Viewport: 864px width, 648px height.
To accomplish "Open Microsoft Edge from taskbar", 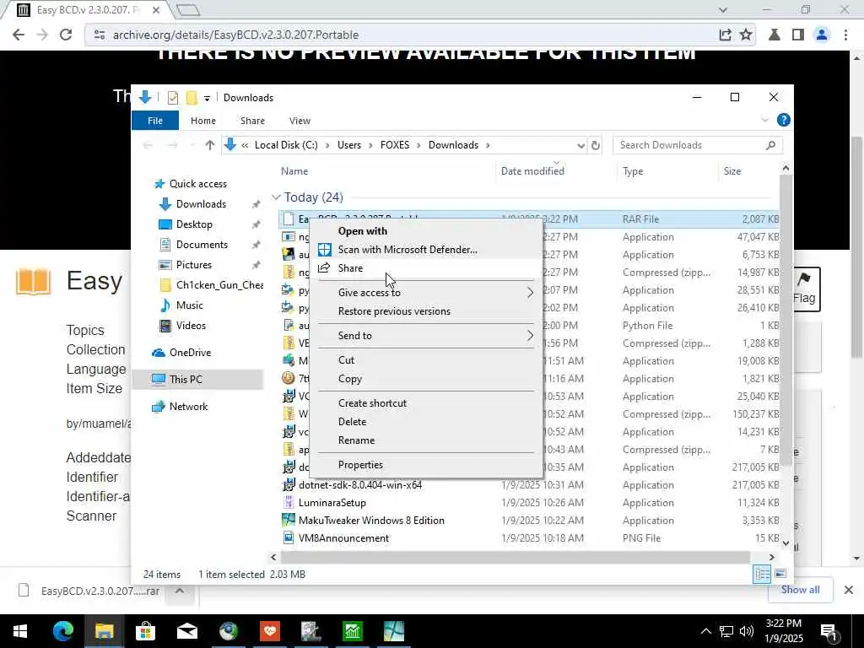I will tap(62, 631).
